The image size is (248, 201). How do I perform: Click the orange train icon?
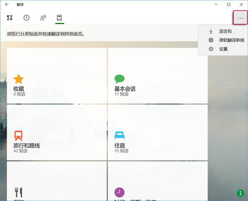point(19,135)
